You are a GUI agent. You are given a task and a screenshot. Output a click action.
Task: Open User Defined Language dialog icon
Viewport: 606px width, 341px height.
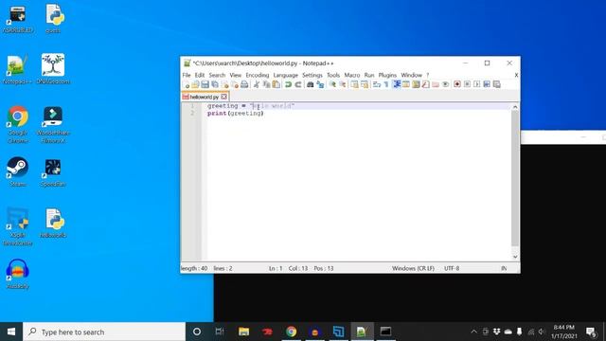[x=406, y=84]
